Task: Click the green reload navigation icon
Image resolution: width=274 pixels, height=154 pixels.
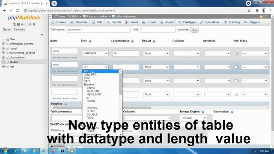Action: tap(34, 24)
